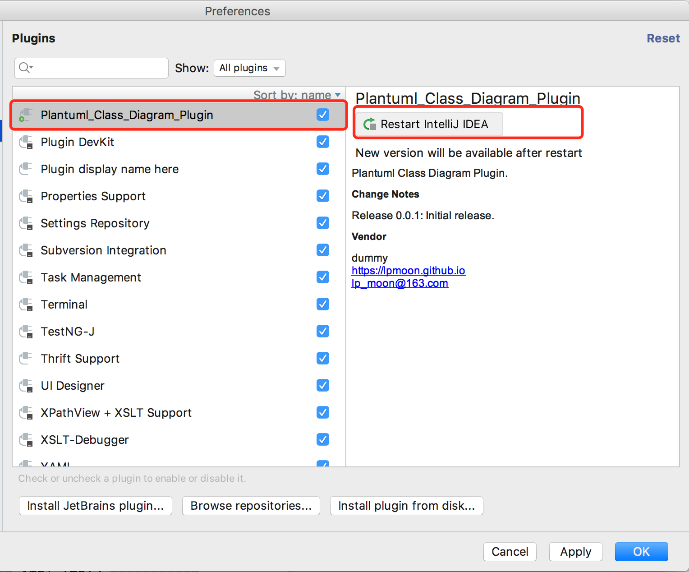Toggle the TestNG-J checkbox
Viewport: 689px width, 572px height.
pyautogui.click(x=323, y=331)
